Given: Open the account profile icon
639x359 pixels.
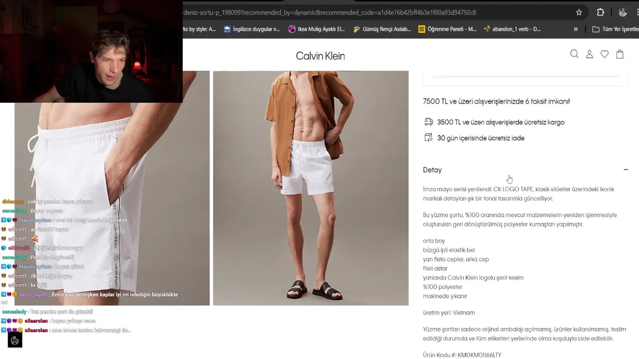Looking at the screenshot, I should pyautogui.click(x=590, y=54).
